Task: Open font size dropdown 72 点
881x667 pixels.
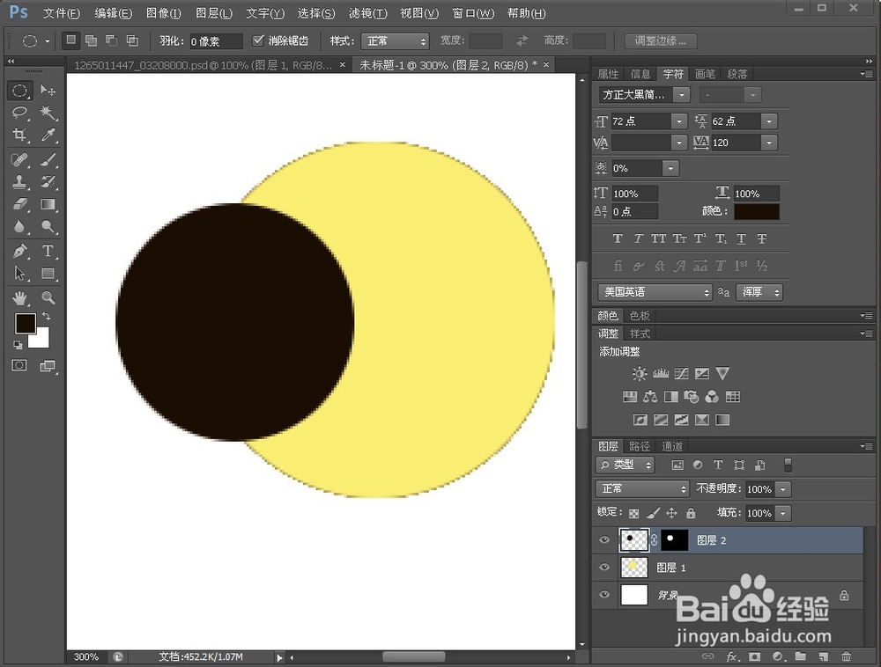Action: point(678,121)
